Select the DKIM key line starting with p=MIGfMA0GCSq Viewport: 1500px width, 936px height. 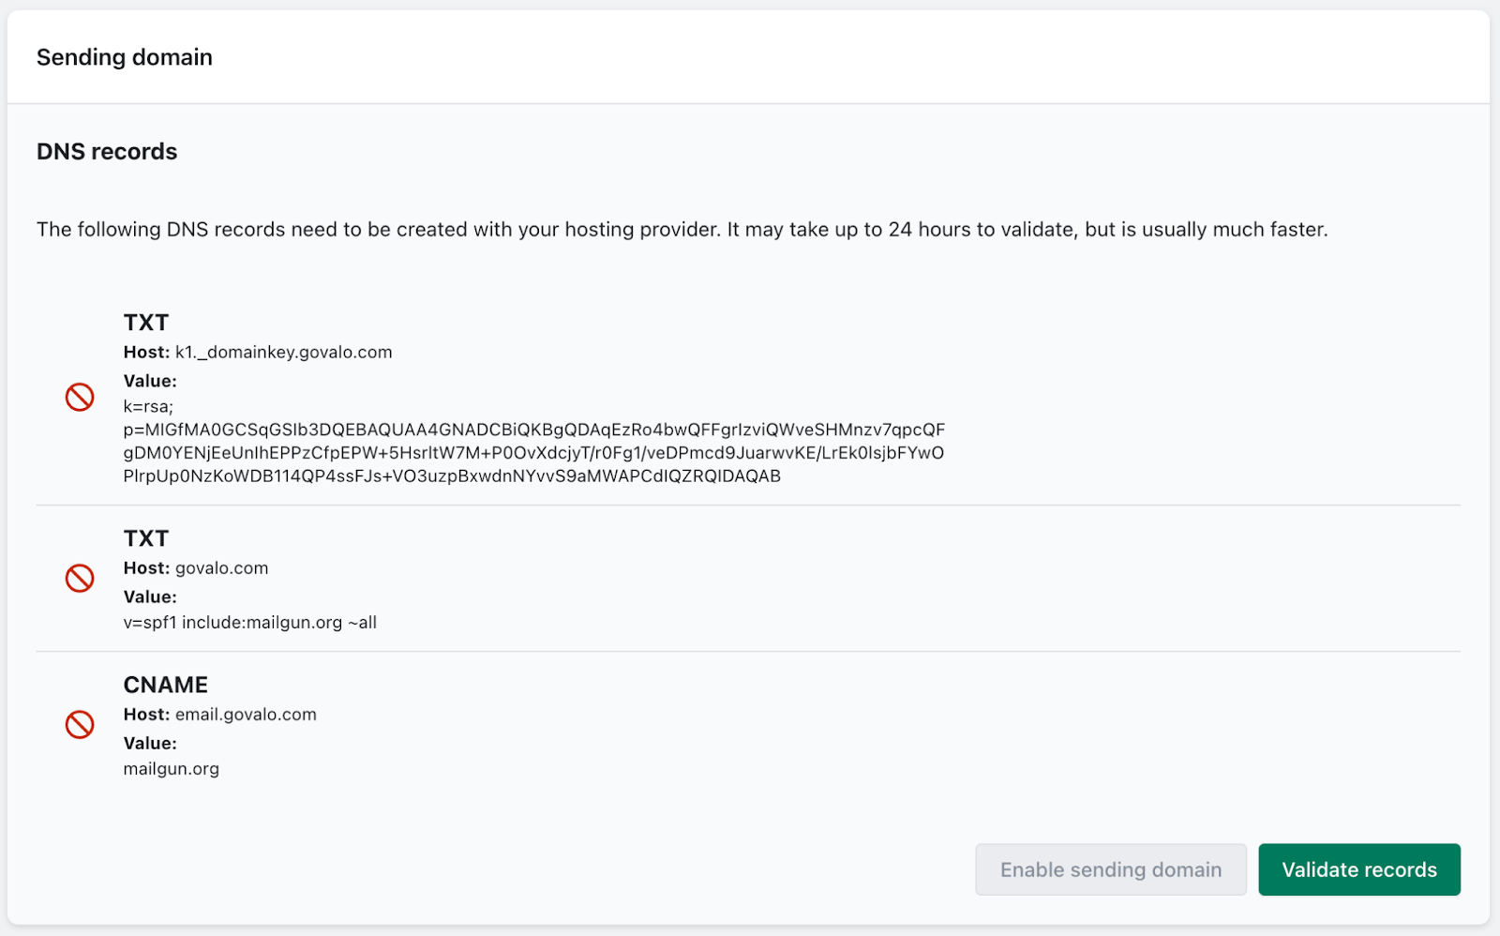[533, 430]
